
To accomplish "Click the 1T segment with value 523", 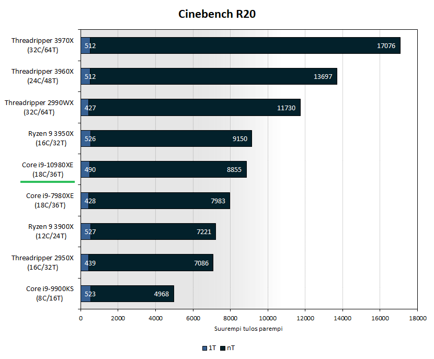I will 86,294.
